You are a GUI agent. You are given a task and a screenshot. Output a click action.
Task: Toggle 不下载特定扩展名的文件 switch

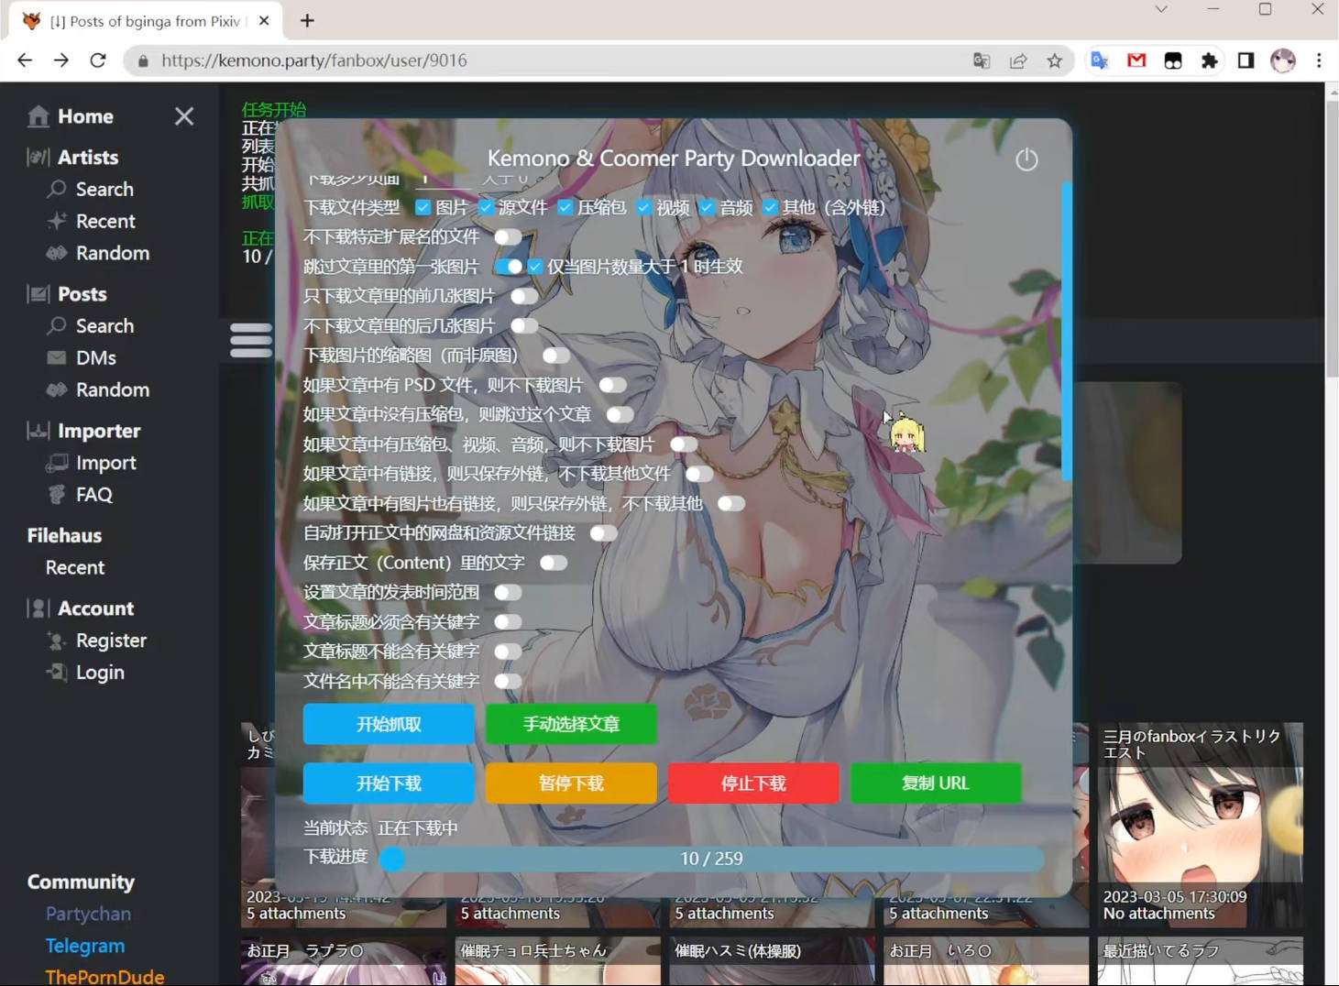coord(508,237)
